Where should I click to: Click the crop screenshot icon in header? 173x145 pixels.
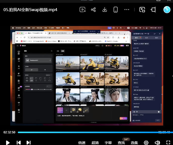153,10
